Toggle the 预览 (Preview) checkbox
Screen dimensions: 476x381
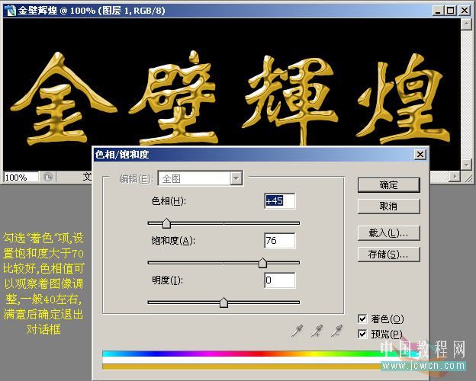pos(363,334)
